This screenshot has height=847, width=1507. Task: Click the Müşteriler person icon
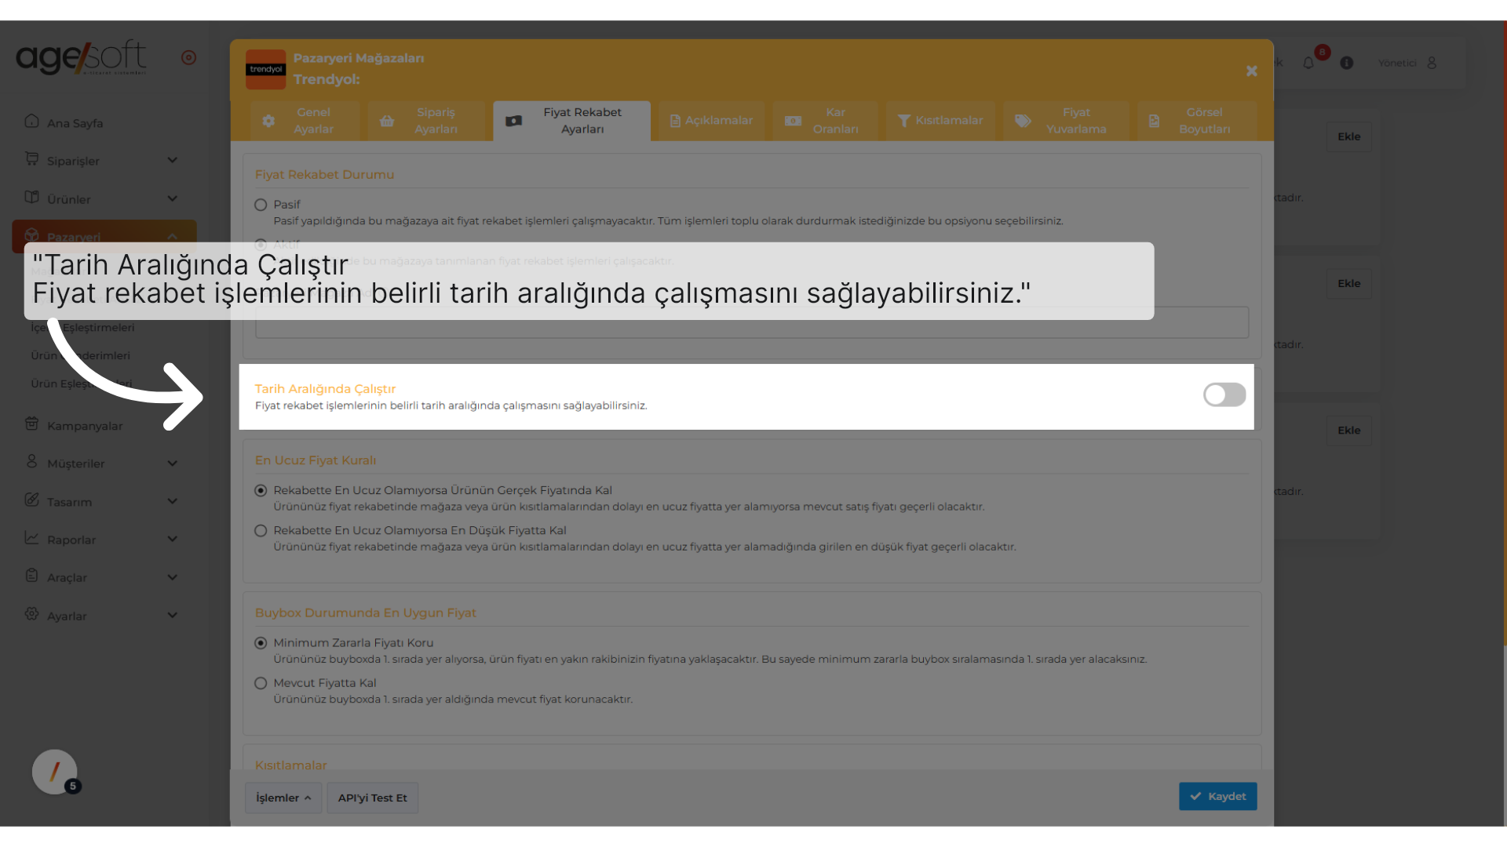click(x=31, y=461)
